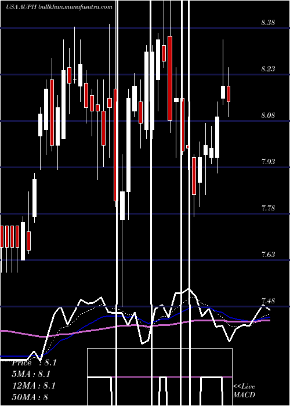290x406 pixels.
Task: Click the 7.78 price axis label
Action: click(x=268, y=208)
